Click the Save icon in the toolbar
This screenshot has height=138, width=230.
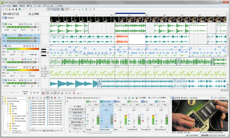click(x=9, y=9)
